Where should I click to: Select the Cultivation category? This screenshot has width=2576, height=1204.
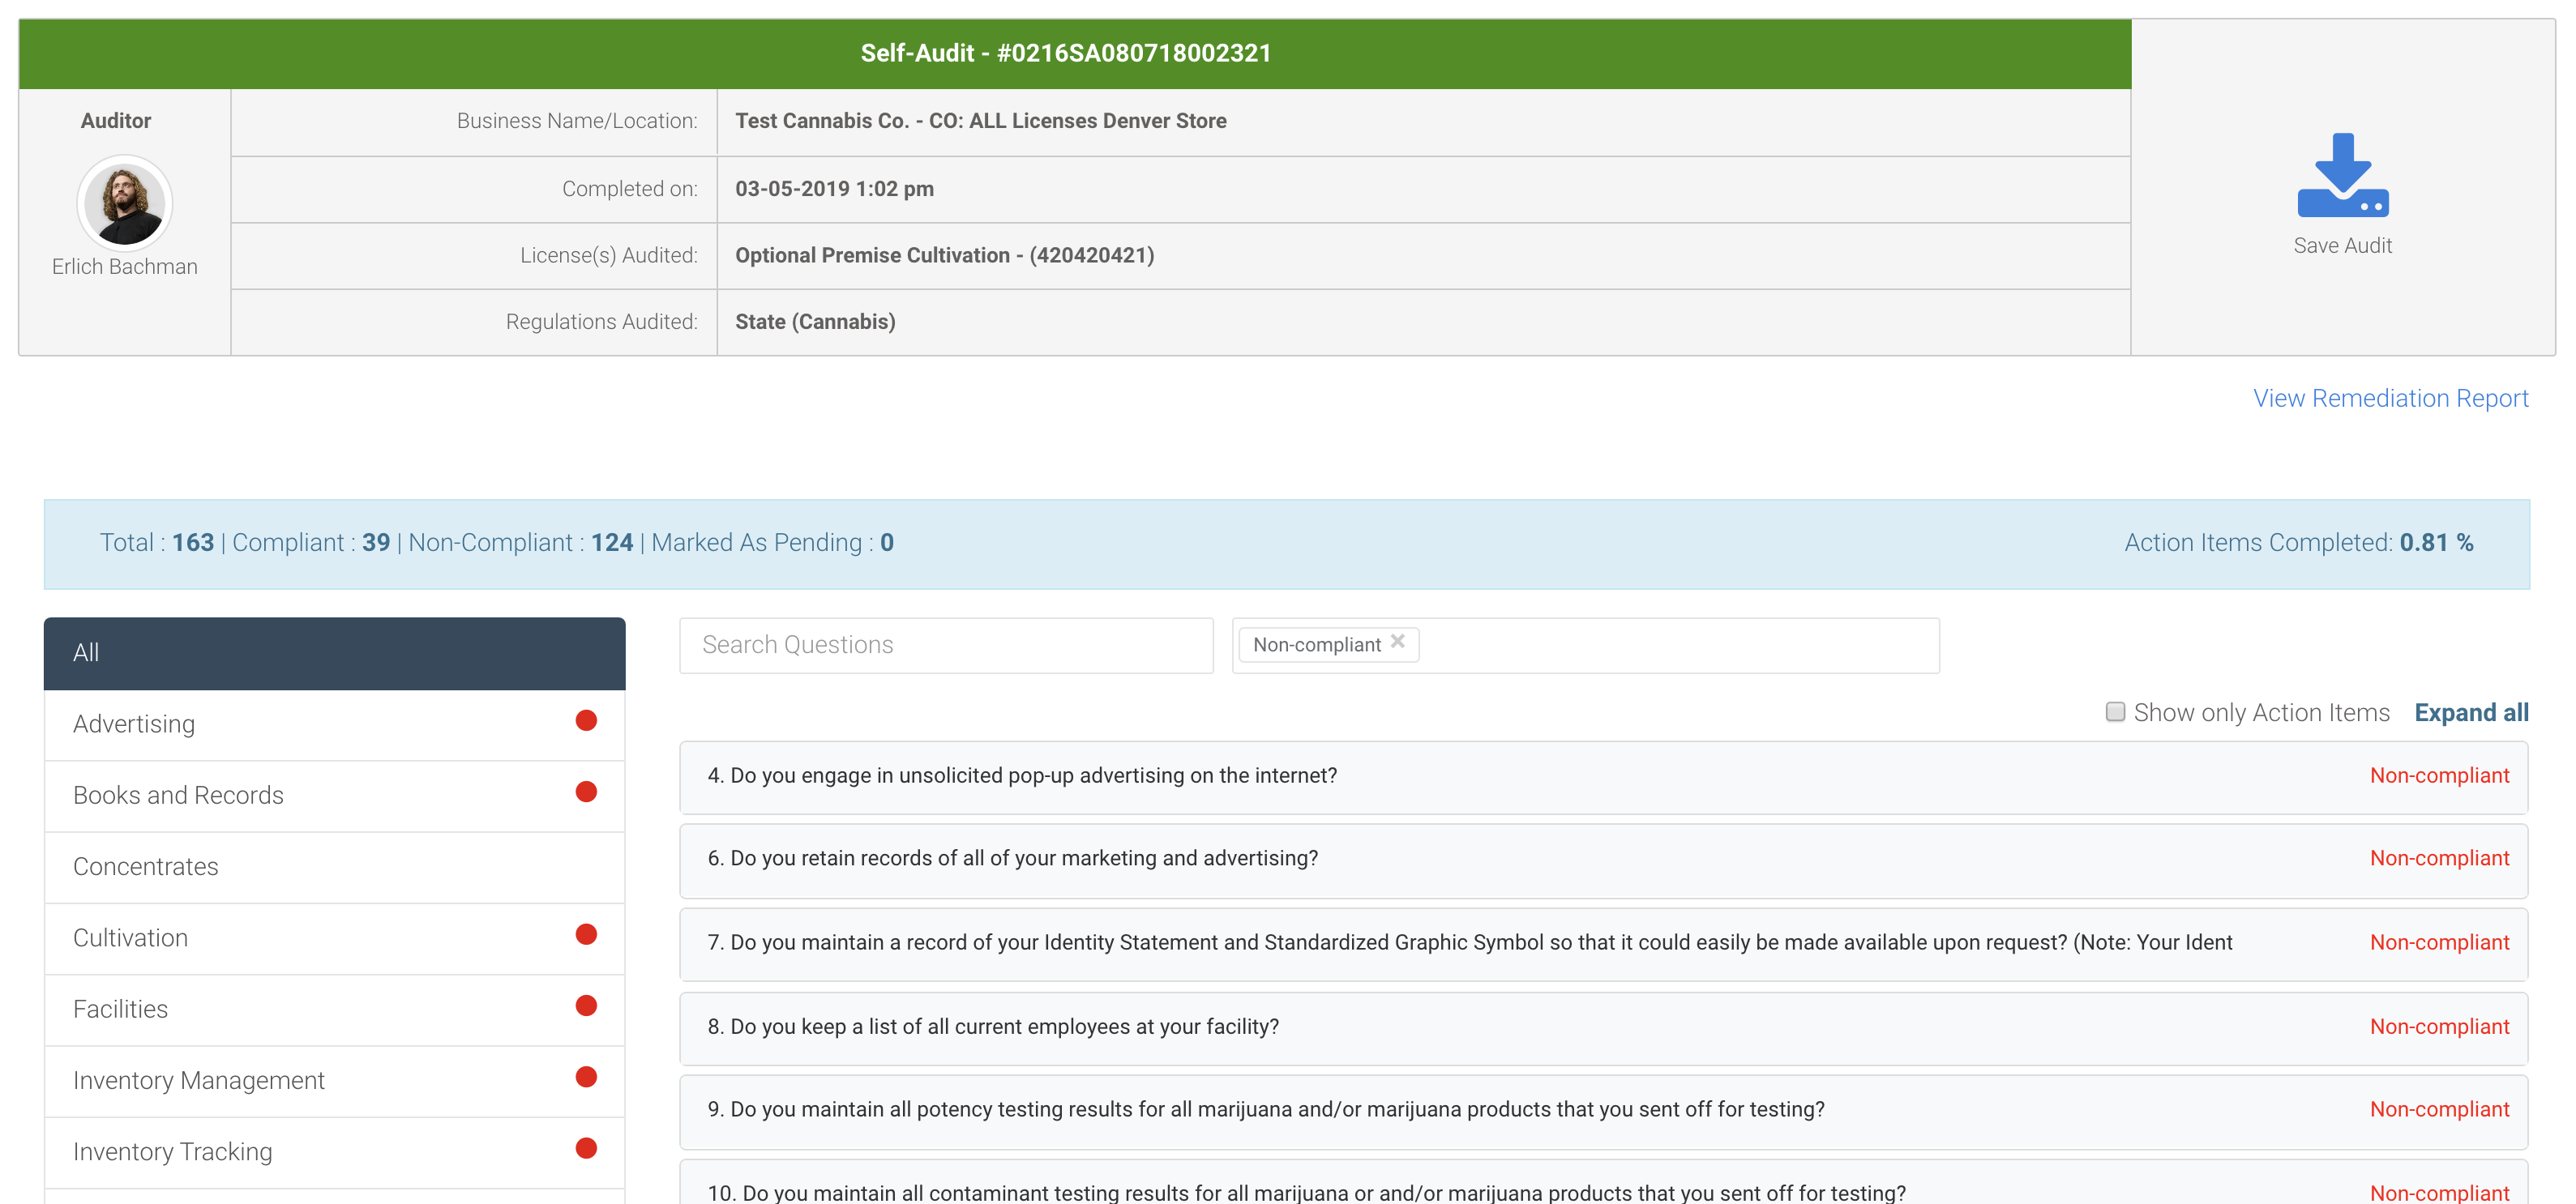[334, 938]
